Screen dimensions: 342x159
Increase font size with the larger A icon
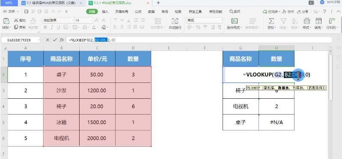pyautogui.click(x=97, y=21)
